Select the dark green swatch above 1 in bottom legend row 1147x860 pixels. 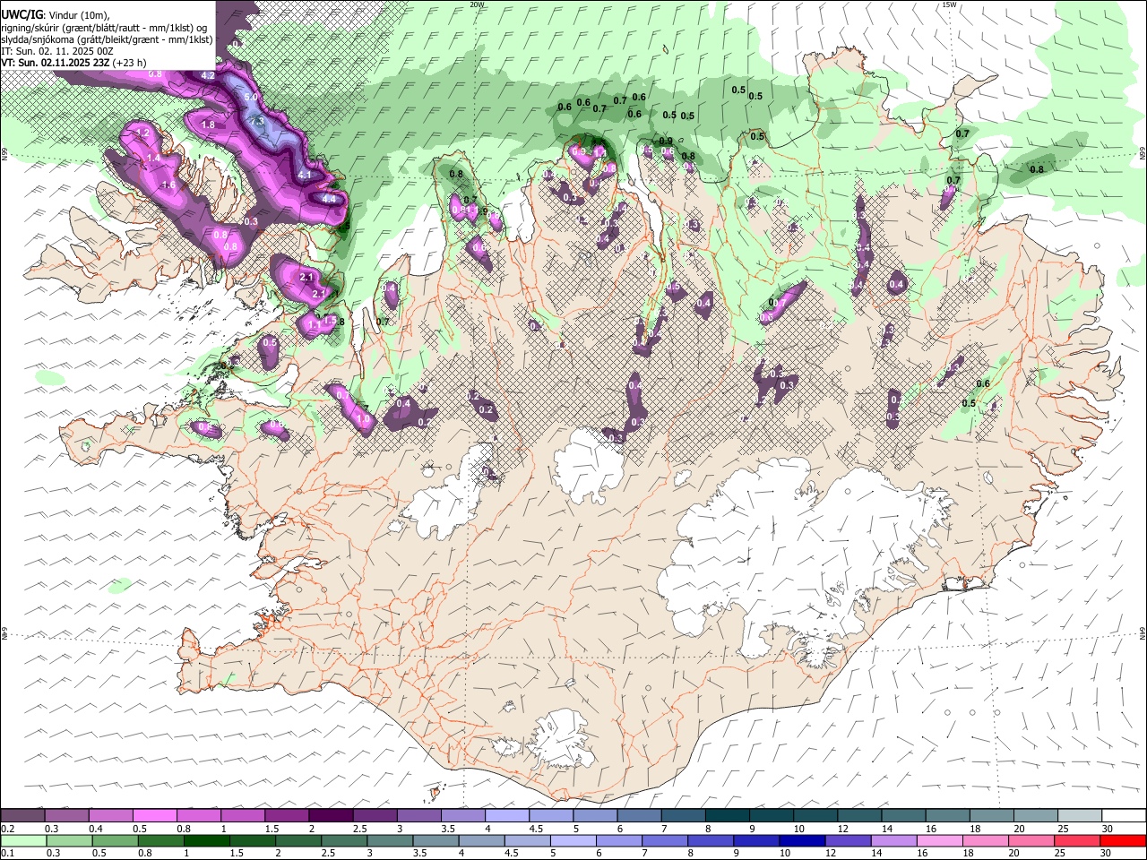(206, 840)
